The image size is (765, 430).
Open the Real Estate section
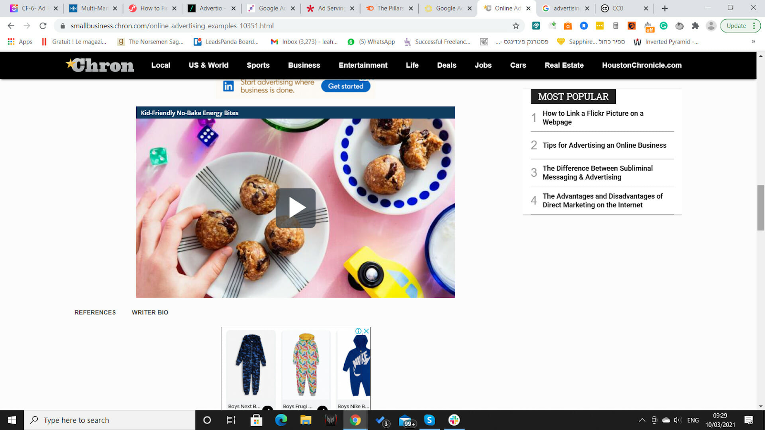(x=564, y=65)
